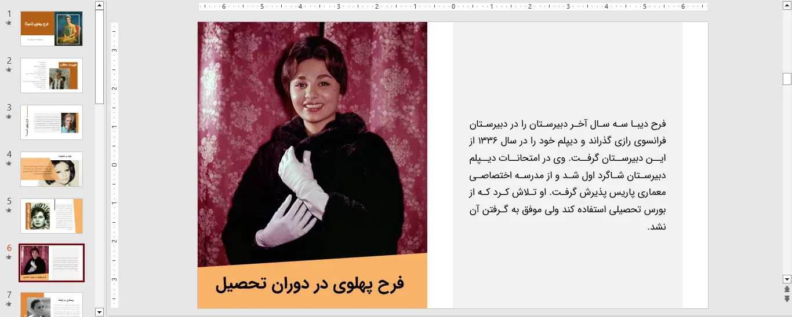Click animation star icon under slide 6
The image size is (792, 317).
[x=9, y=257]
